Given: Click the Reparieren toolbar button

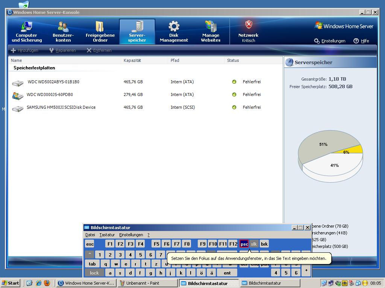Looking at the screenshot, I should (63, 50).
